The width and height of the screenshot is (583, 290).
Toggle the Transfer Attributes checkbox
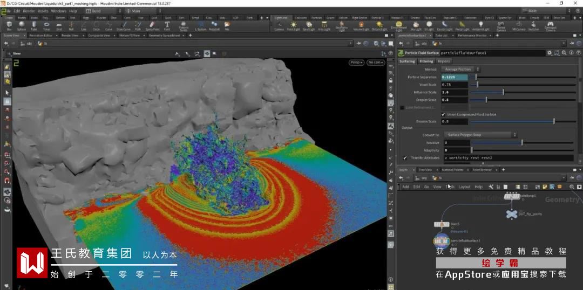coord(404,158)
